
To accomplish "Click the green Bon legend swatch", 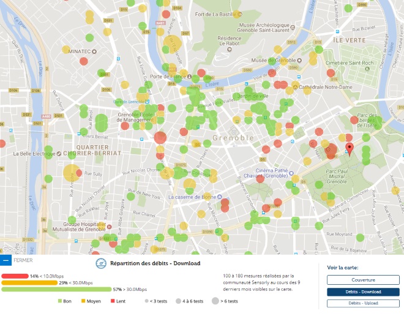I will pyautogui.click(x=60, y=301).
